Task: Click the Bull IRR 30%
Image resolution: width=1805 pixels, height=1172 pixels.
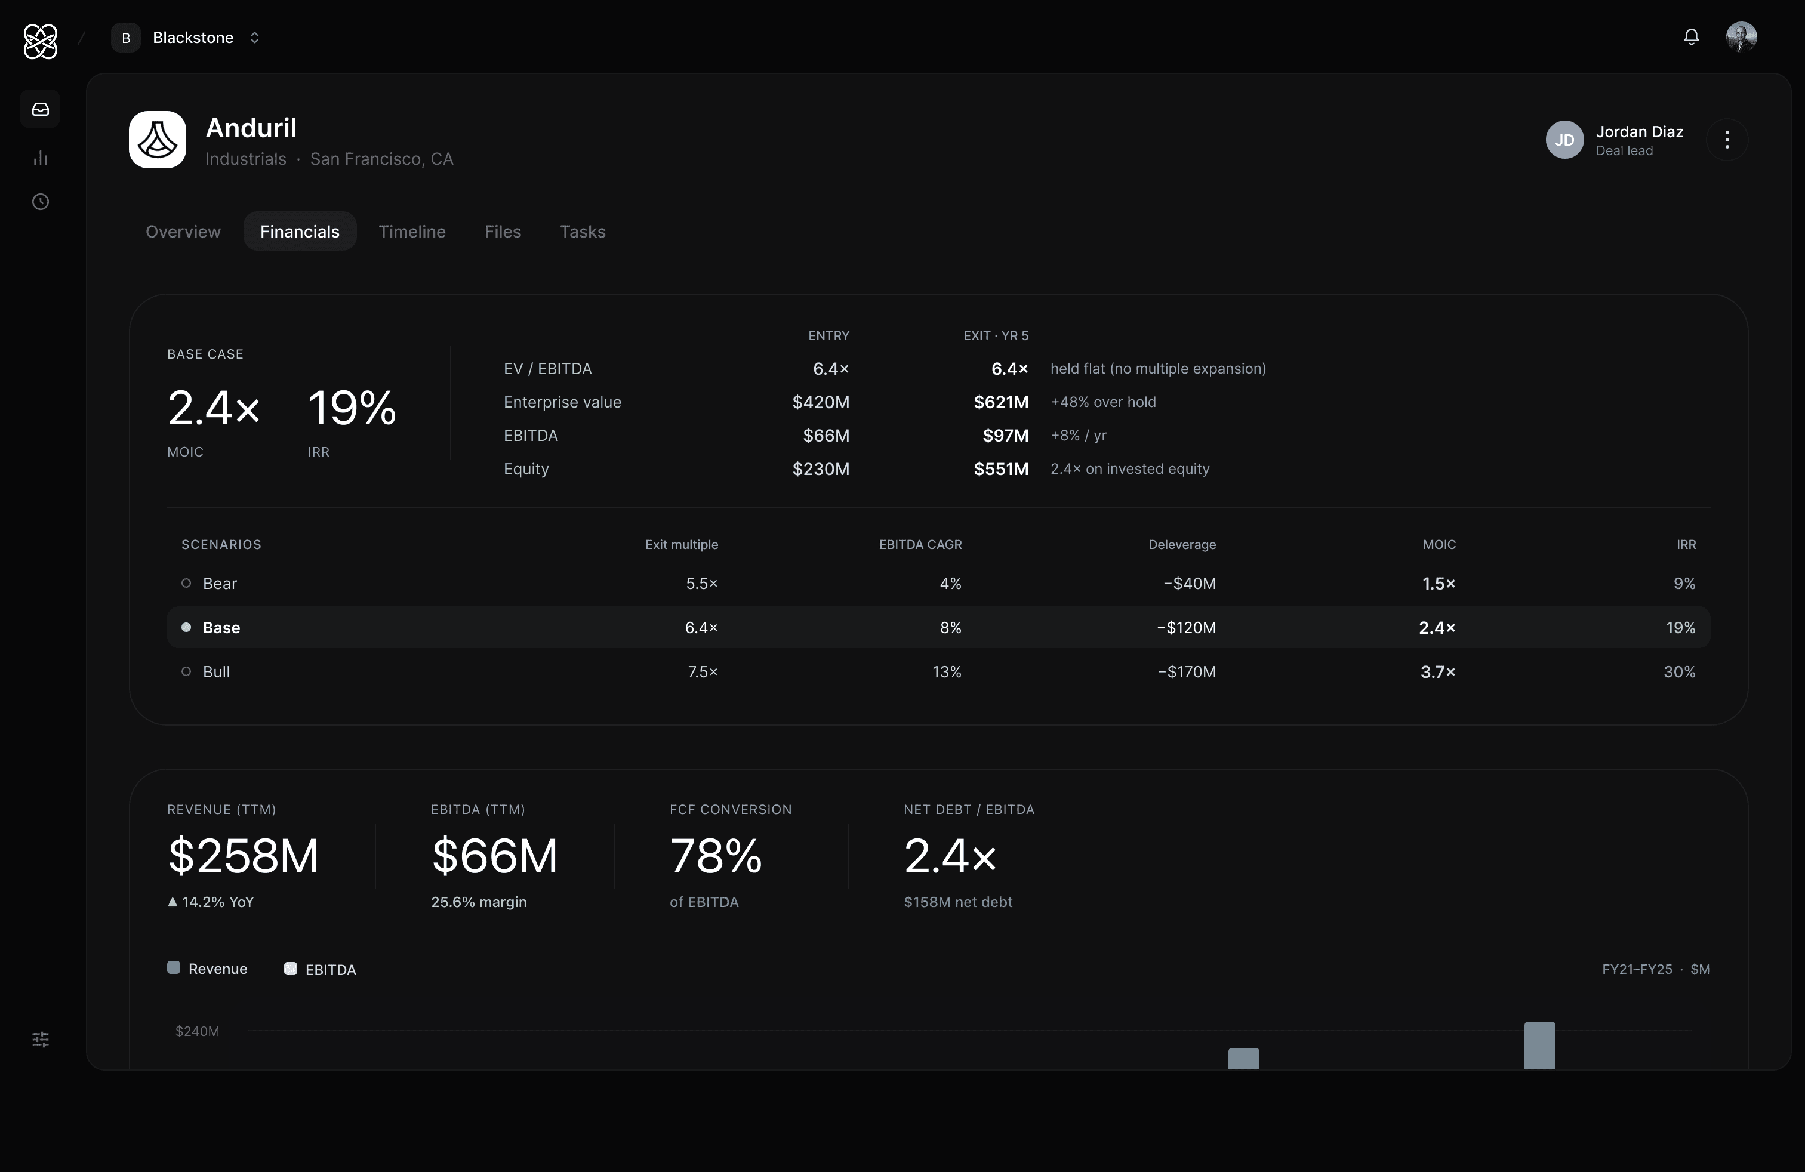Action: 1679,672
